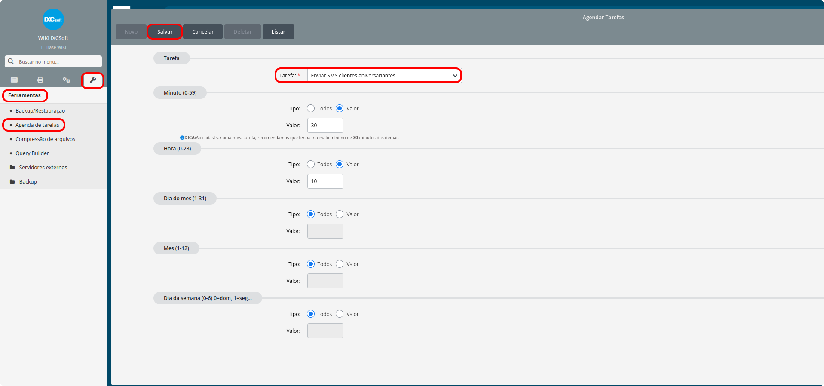Focus the Buscar no menu search field
The height and width of the screenshot is (386, 824).
(53, 61)
